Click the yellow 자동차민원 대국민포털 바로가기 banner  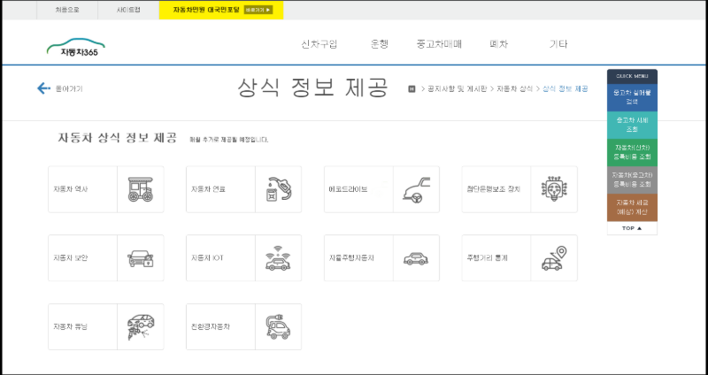click(221, 10)
